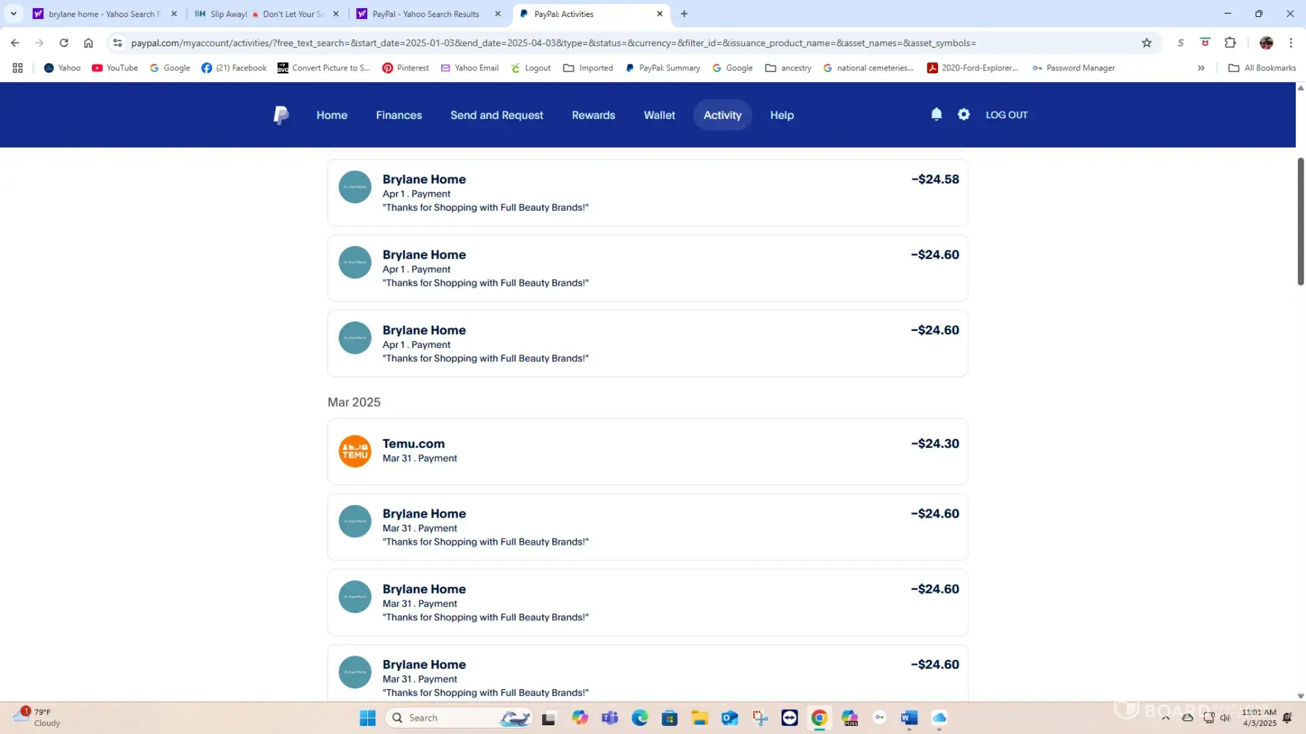Screen dimensions: 1306x734
Task: Show hidden bookmarks via the chevron
Action: point(1201,68)
